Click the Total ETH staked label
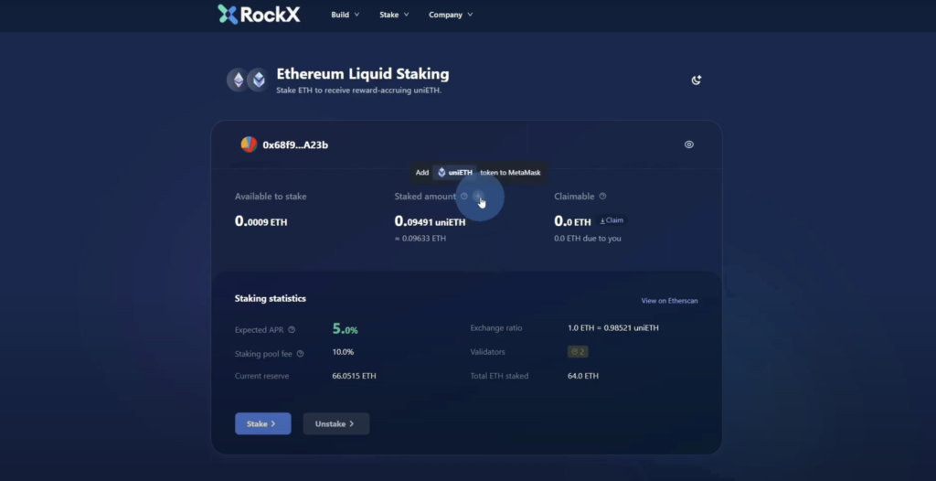Screen dimensions: 936x481 click(x=499, y=376)
